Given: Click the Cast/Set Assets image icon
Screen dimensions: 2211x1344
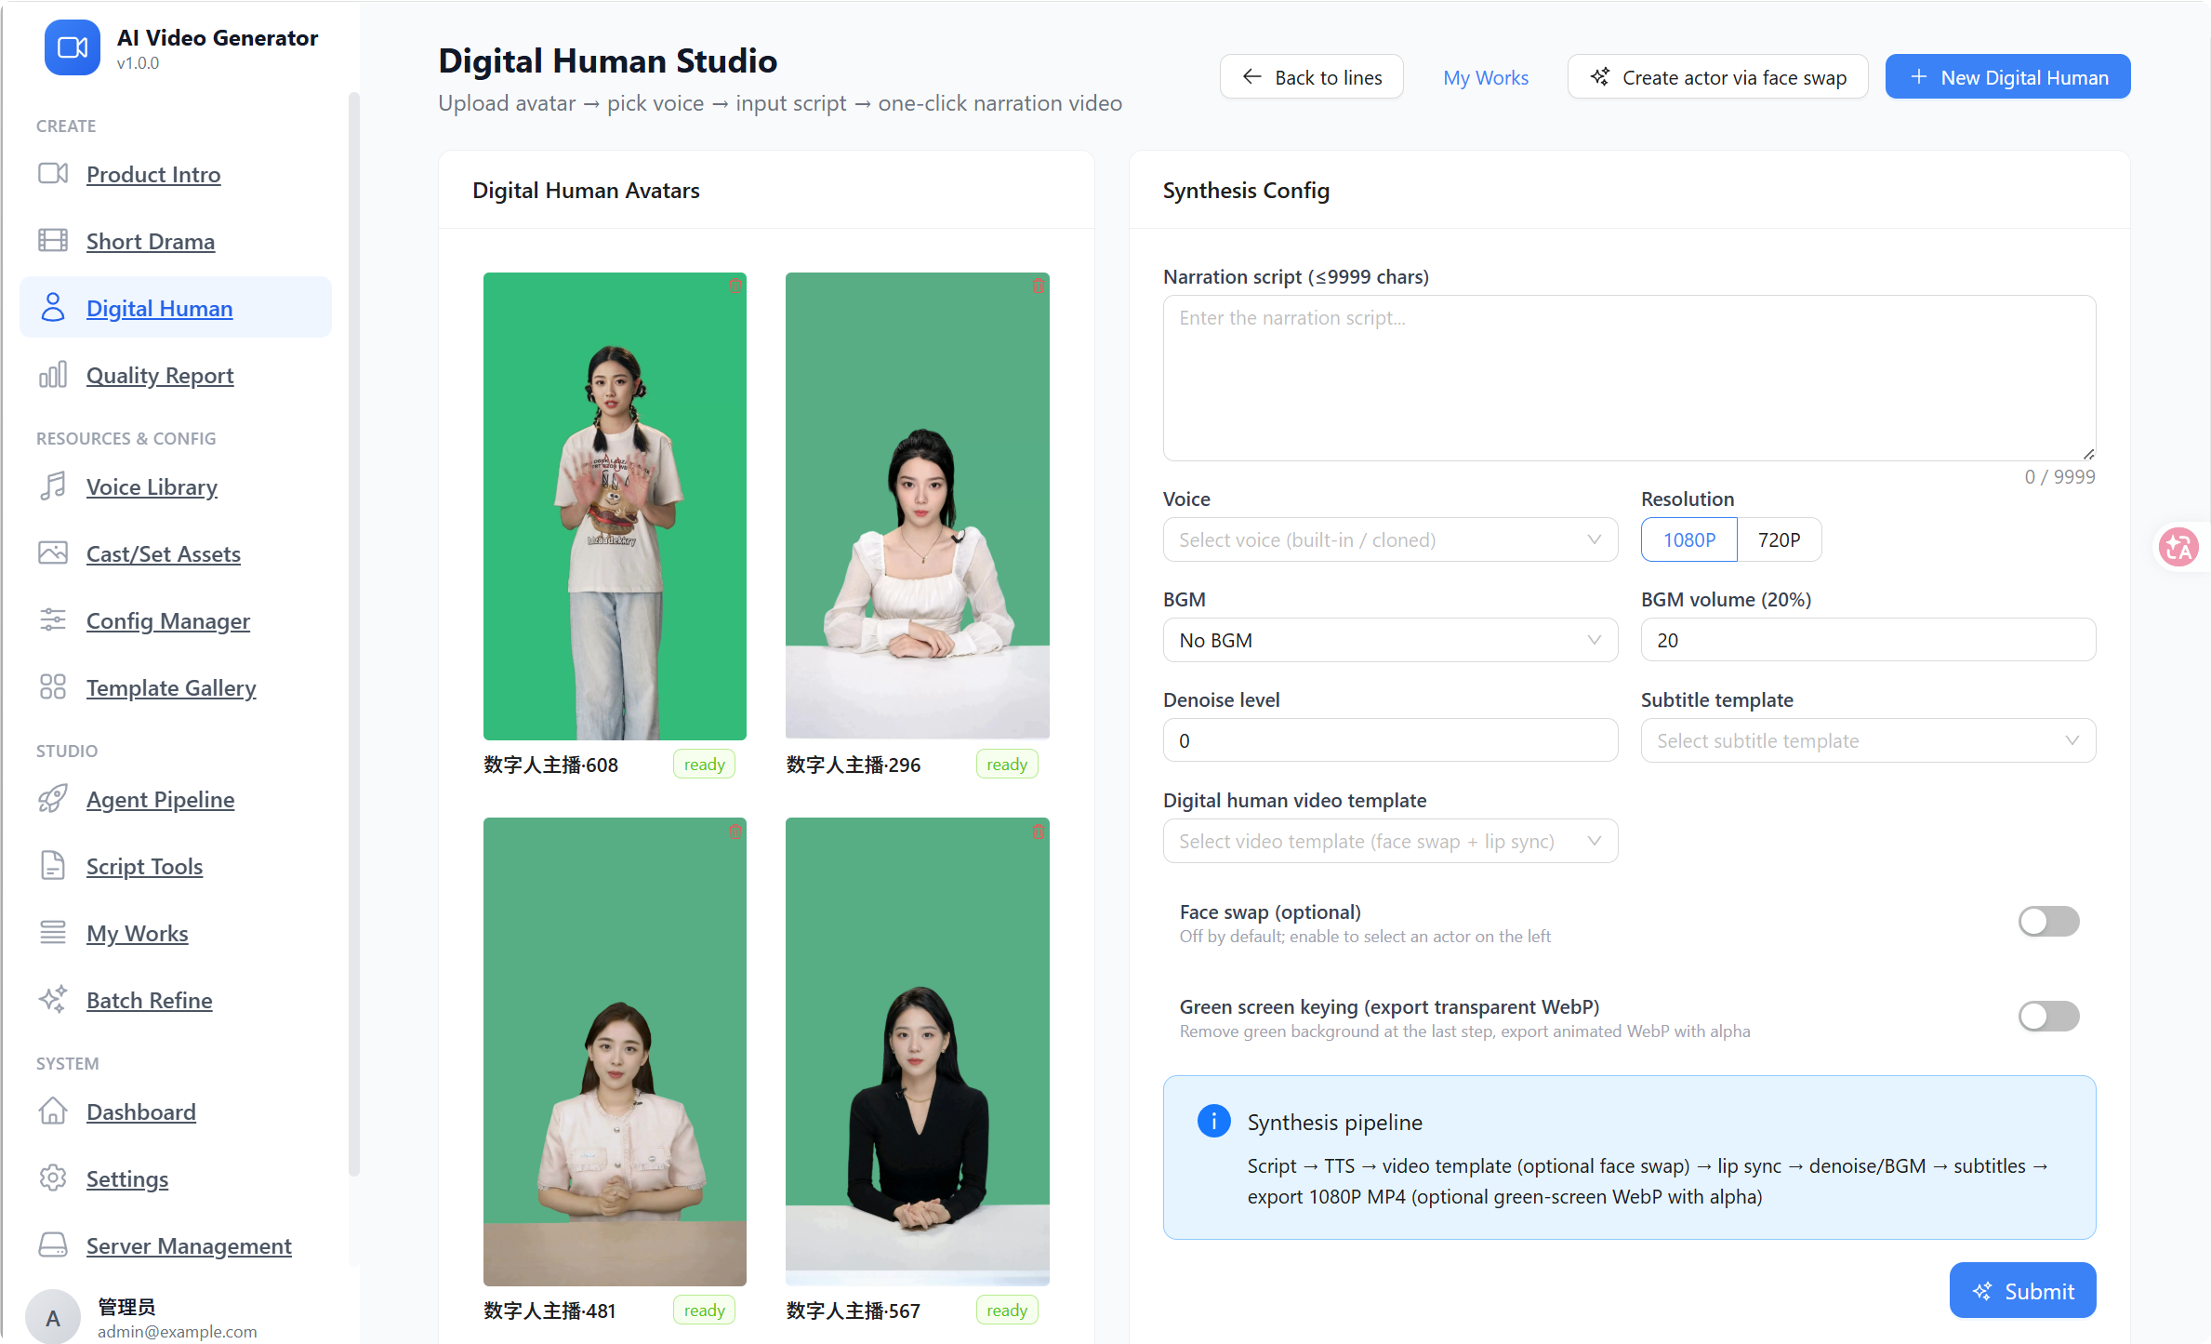Looking at the screenshot, I should pyautogui.click(x=53, y=553).
